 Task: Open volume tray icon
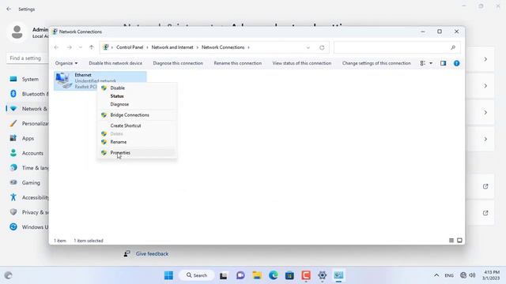coord(472,275)
